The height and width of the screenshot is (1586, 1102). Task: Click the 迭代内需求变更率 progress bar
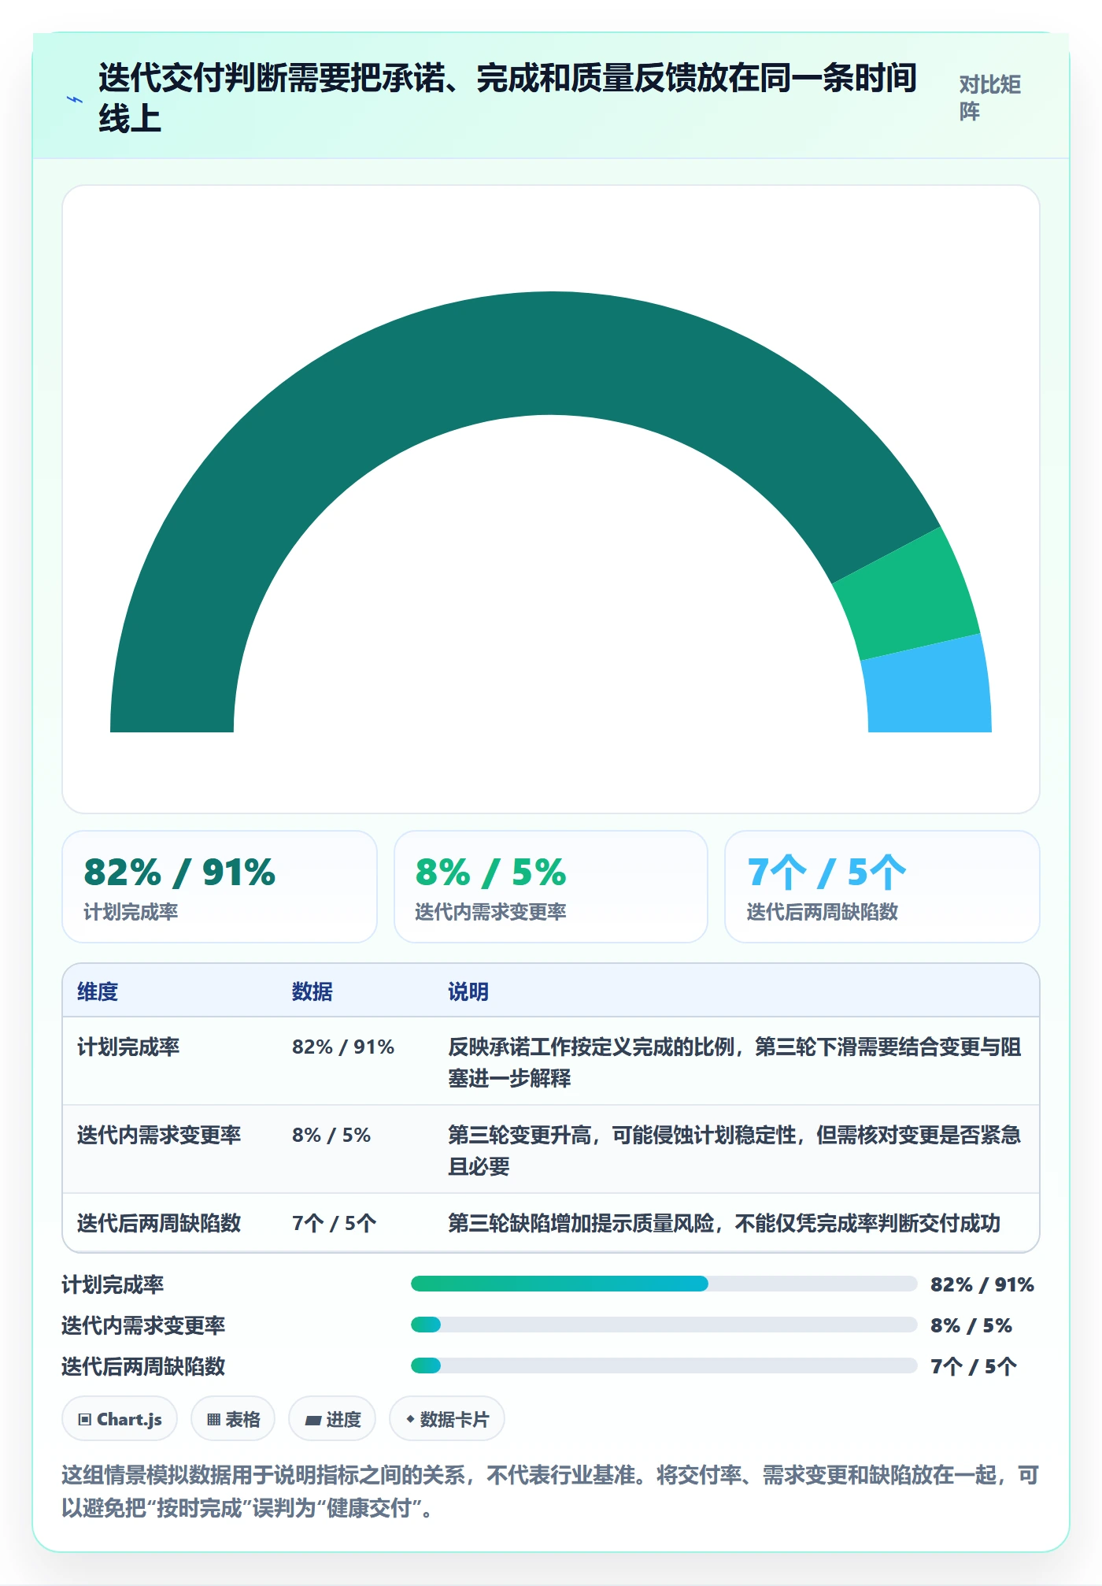664,1325
